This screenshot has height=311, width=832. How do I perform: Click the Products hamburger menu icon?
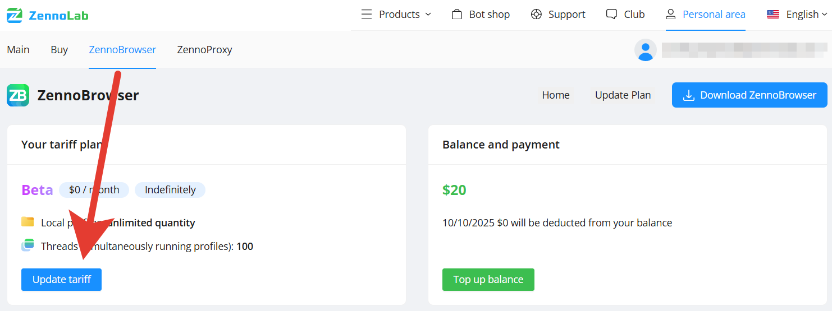point(367,15)
